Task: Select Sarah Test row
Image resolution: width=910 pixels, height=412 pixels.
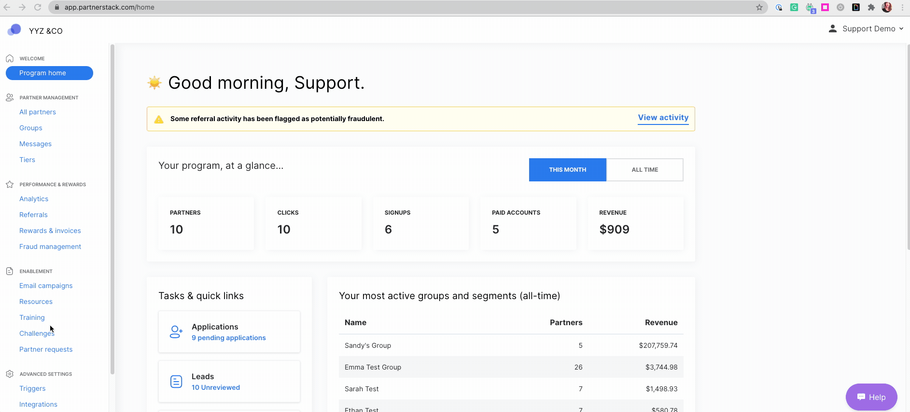Action: 511,389
